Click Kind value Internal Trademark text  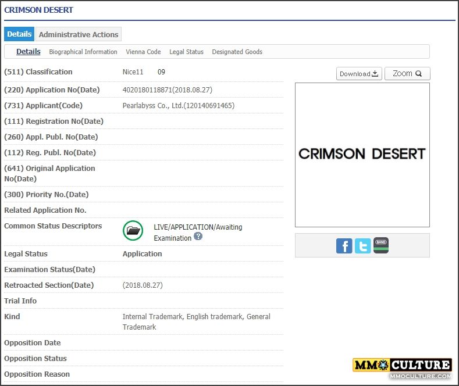coord(197,321)
